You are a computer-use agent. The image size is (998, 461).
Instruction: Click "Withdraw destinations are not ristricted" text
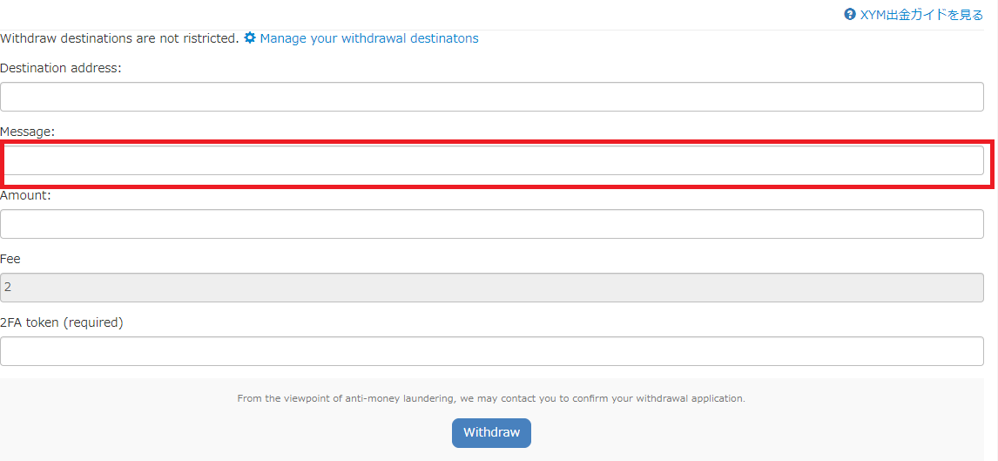tap(119, 38)
